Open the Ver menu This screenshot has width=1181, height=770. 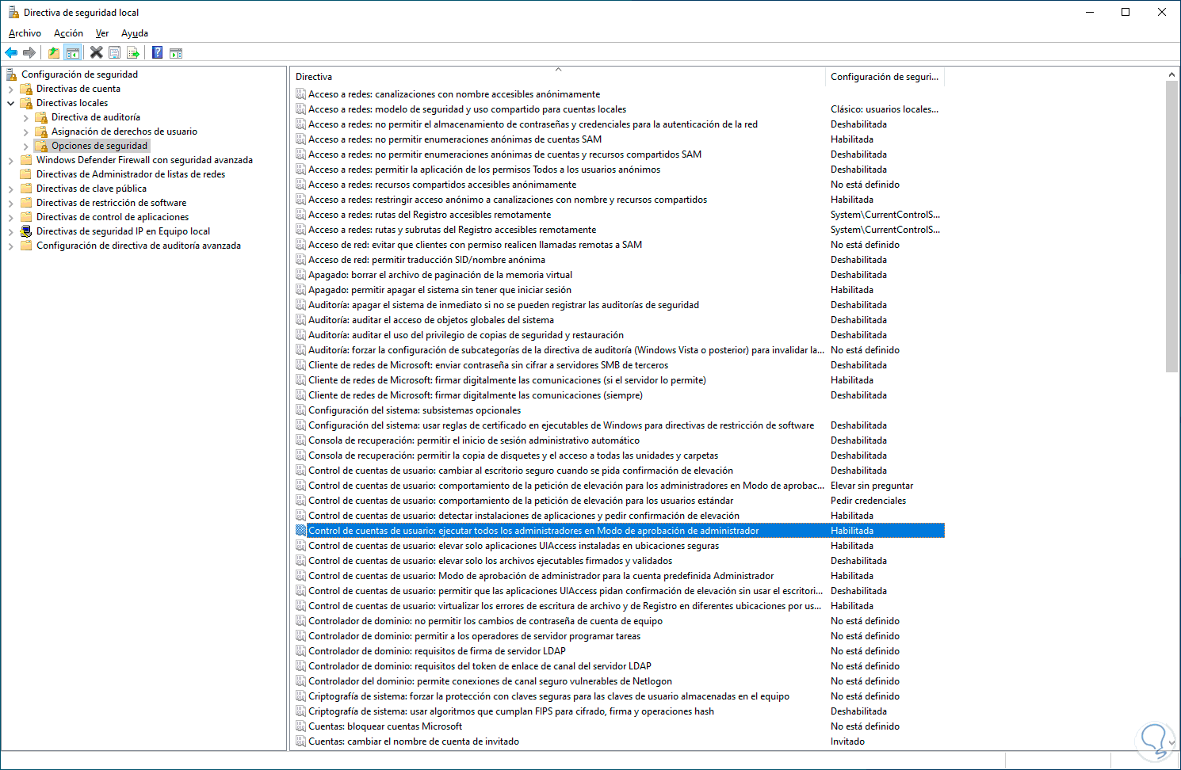[102, 33]
